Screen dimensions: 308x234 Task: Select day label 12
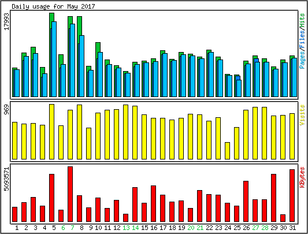pos(117,228)
